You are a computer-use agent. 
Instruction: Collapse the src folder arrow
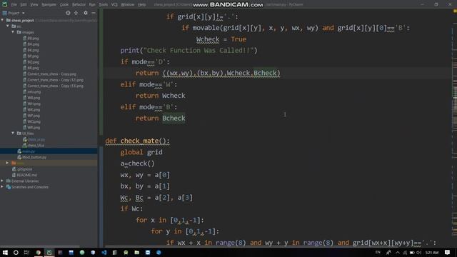(8, 26)
